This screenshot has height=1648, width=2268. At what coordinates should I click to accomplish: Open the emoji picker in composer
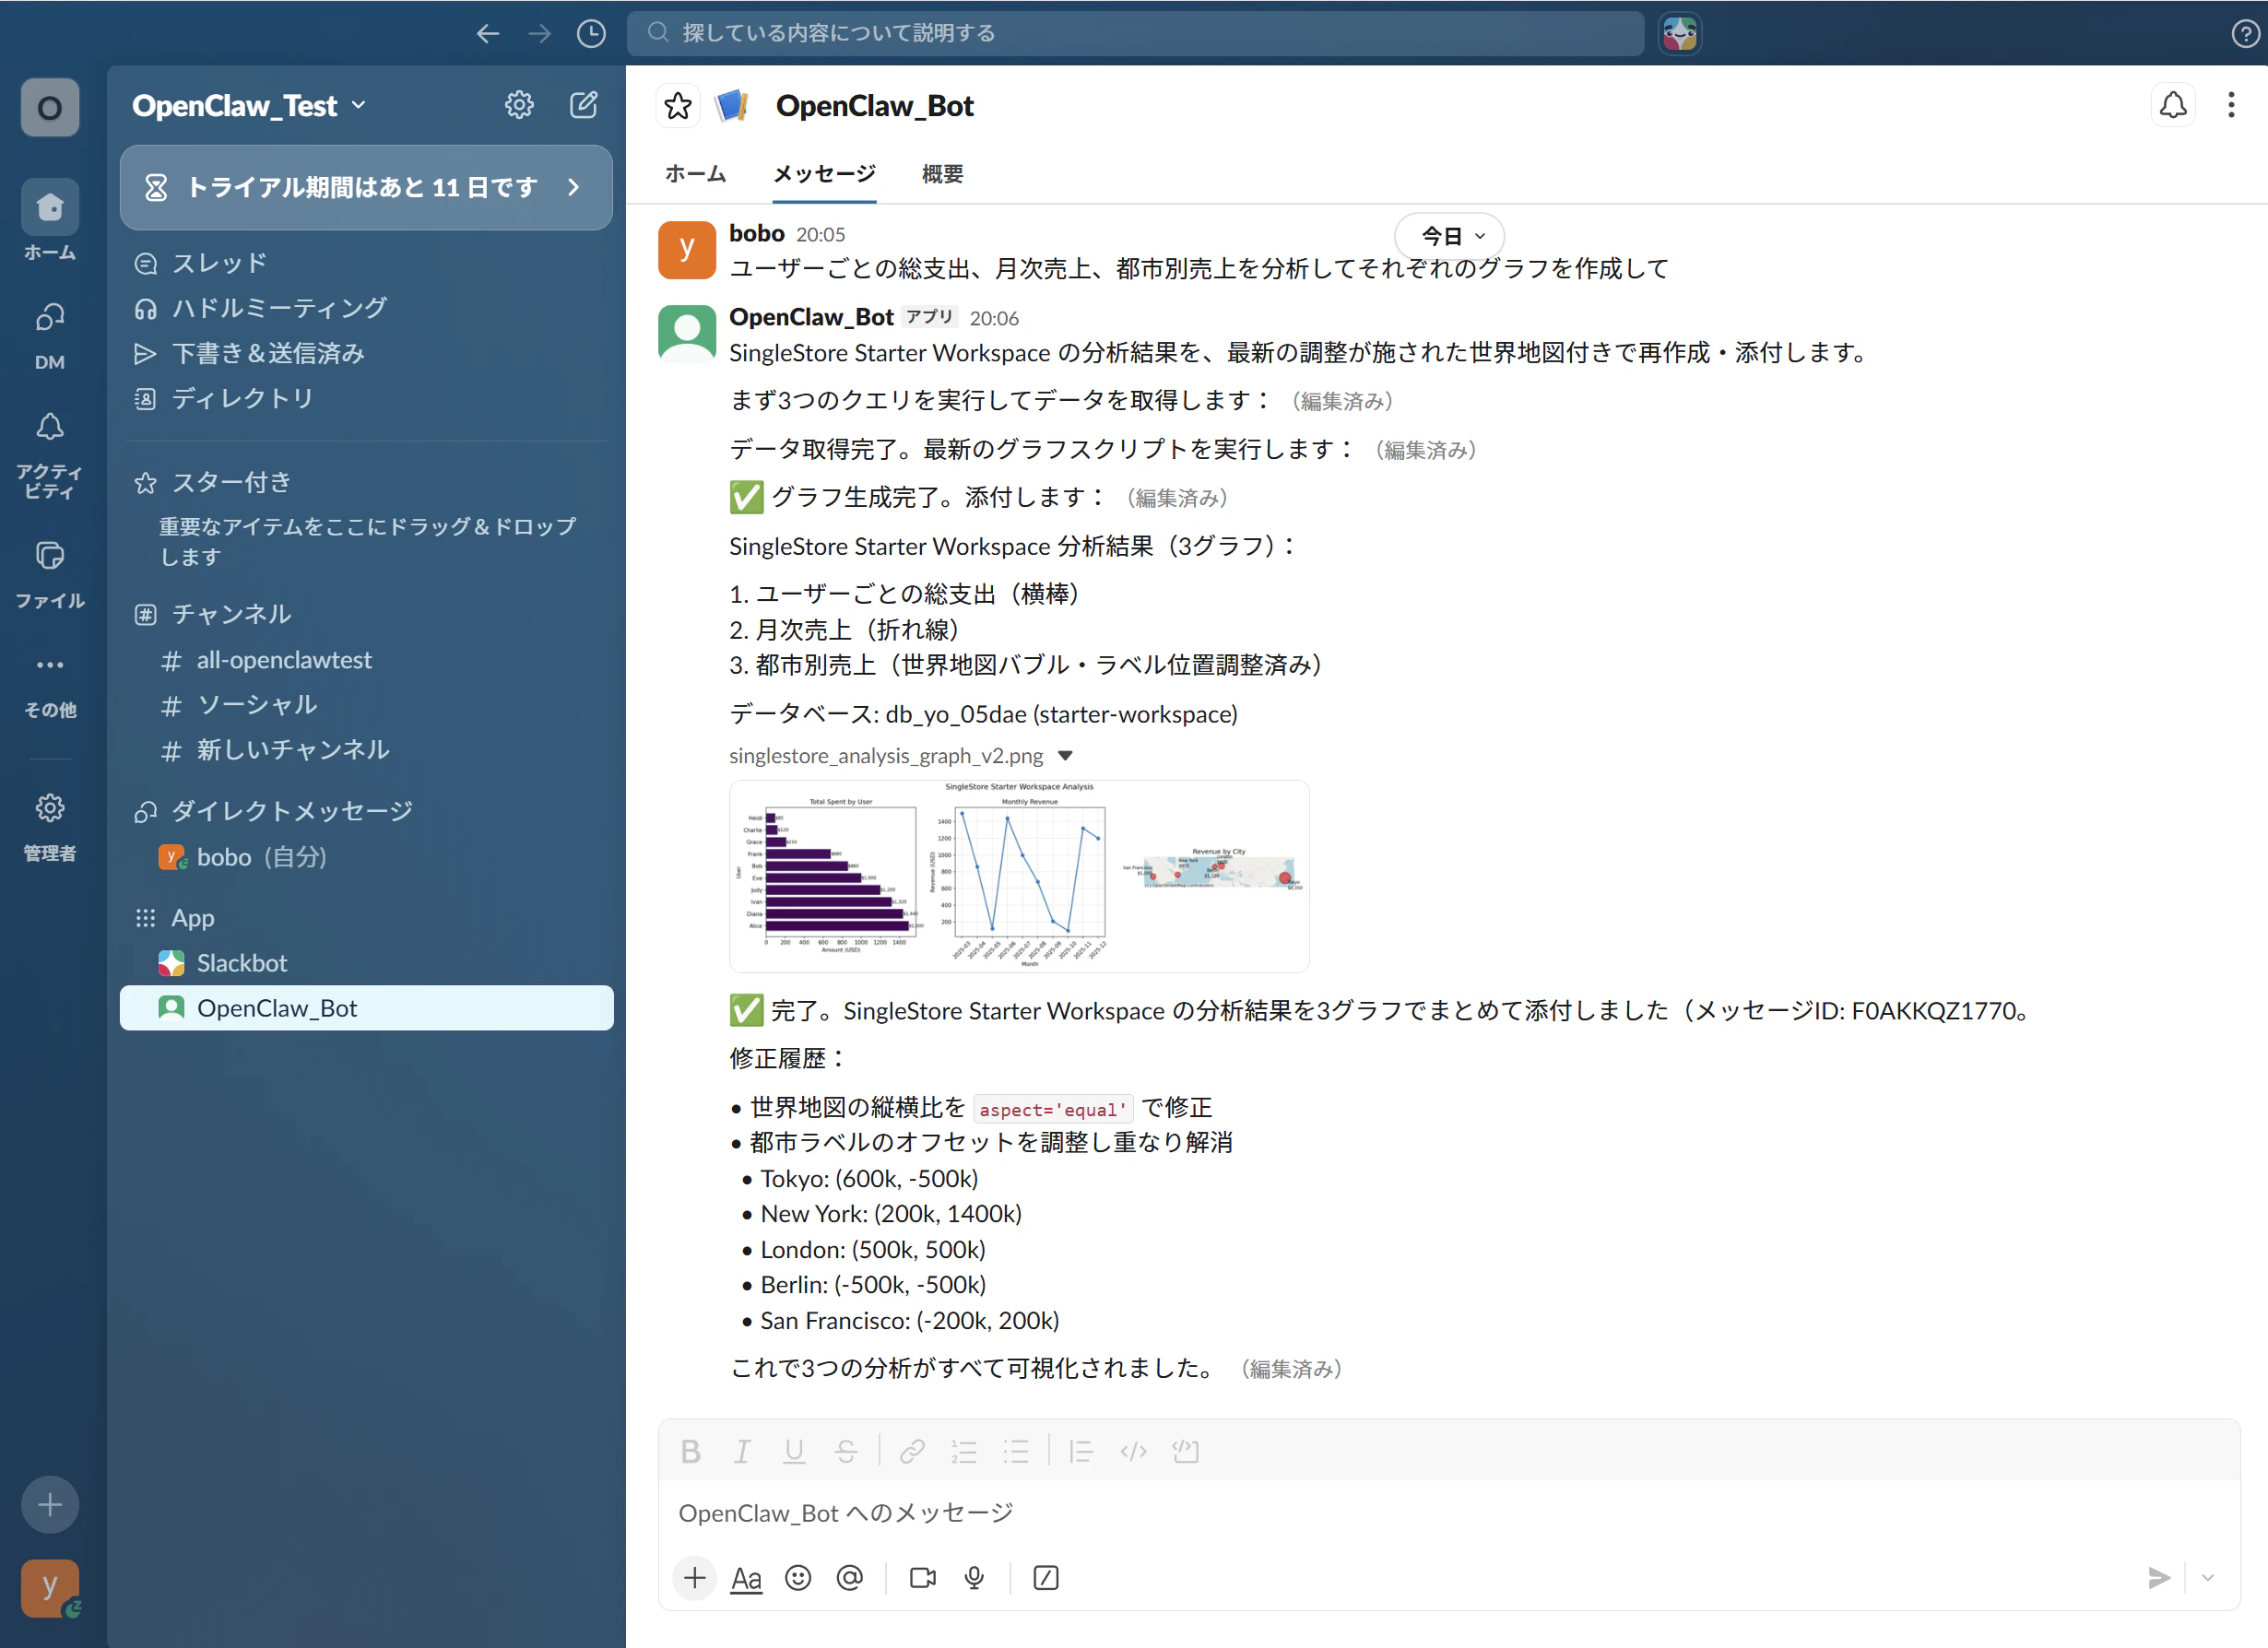click(798, 1578)
